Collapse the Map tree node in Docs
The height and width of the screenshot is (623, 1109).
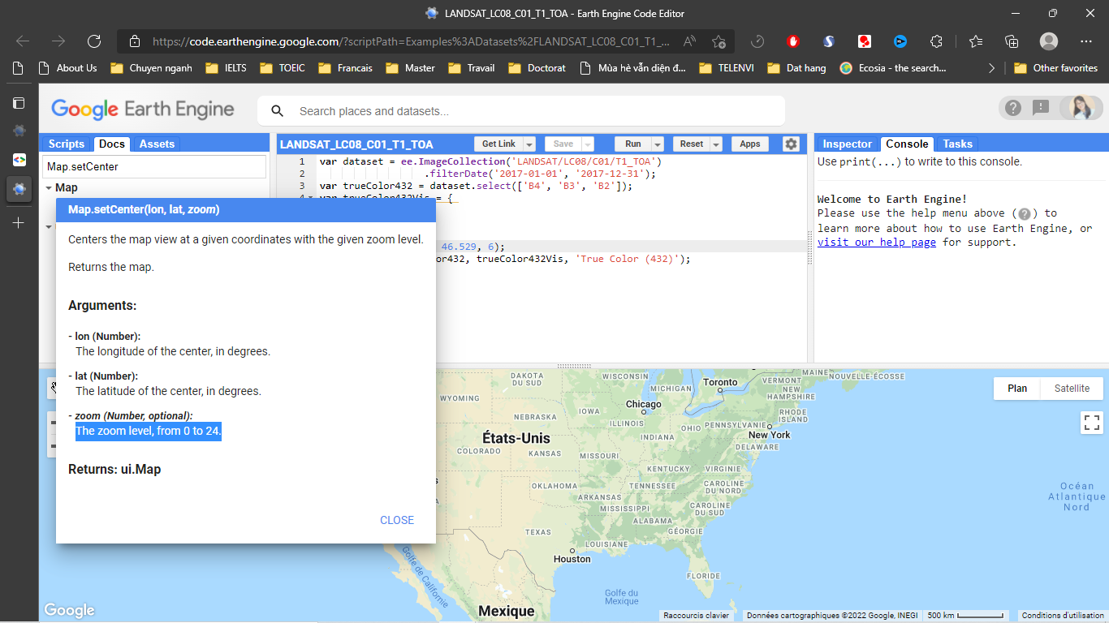tap(49, 188)
